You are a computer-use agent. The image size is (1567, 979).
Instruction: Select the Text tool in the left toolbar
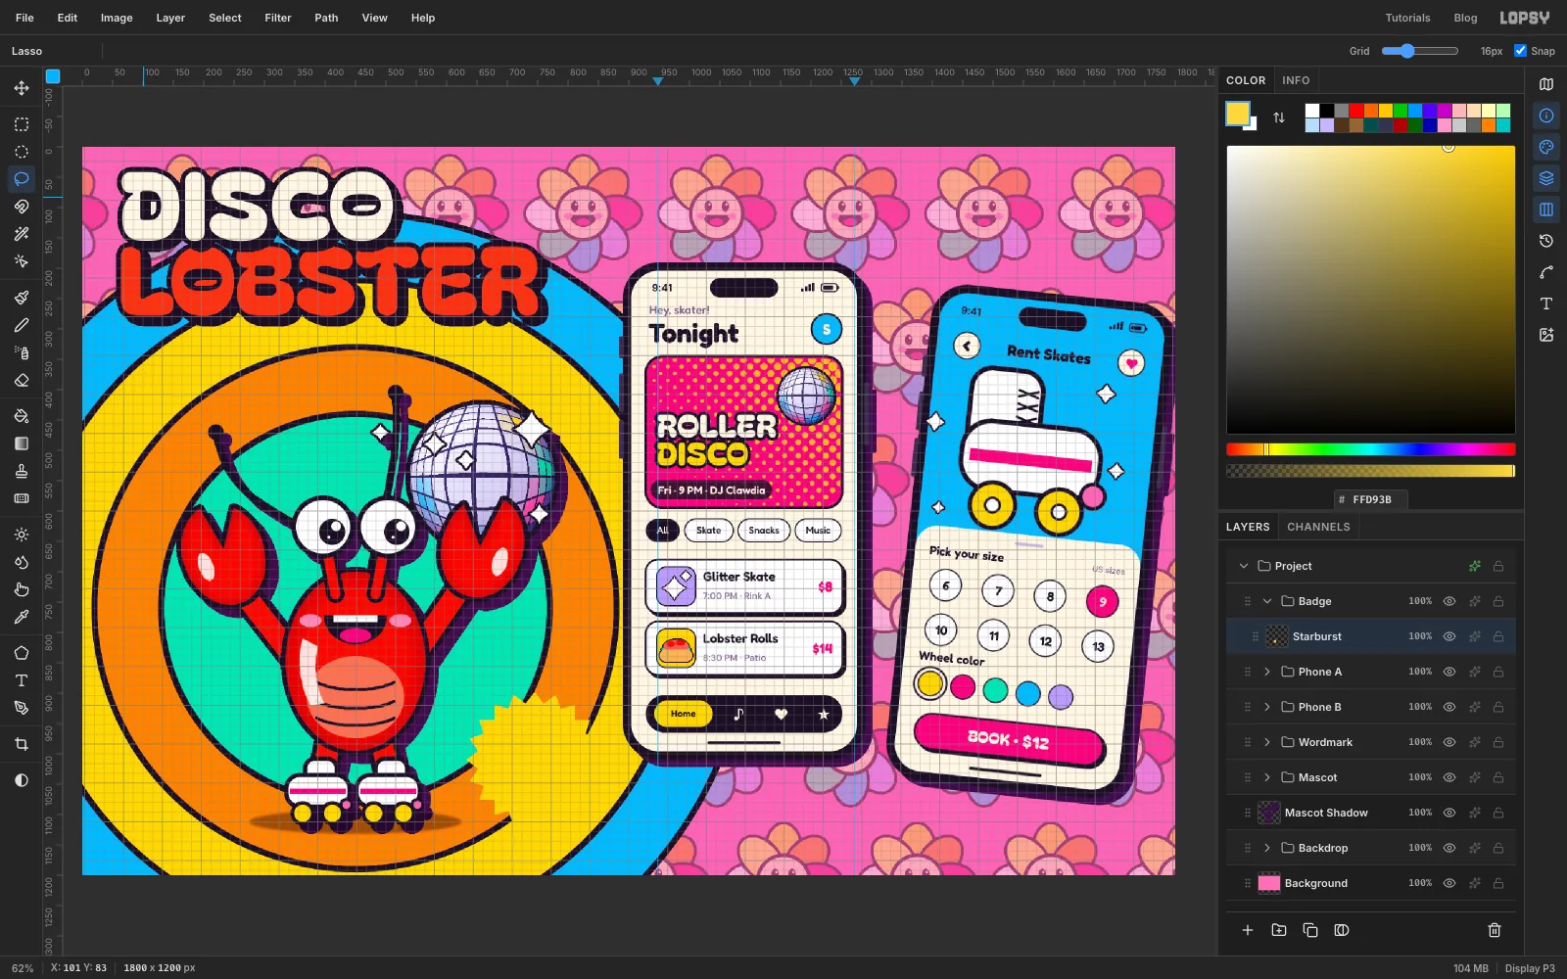pyautogui.click(x=22, y=680)
